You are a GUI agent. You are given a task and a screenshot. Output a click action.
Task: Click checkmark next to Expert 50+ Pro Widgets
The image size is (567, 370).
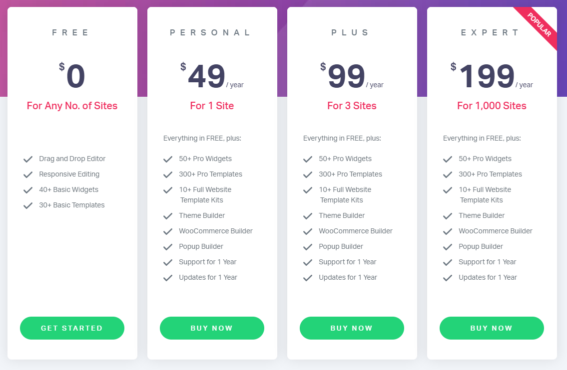click(448, 159)
